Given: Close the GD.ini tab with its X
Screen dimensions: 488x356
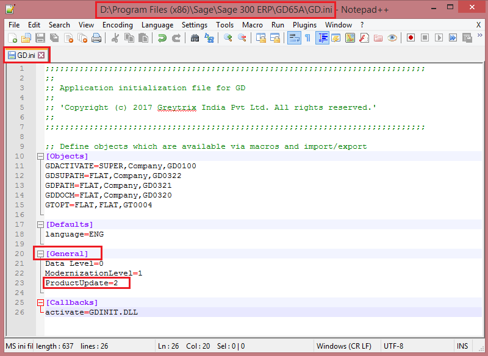Looking at the screenshot, I should pos(41,55).
